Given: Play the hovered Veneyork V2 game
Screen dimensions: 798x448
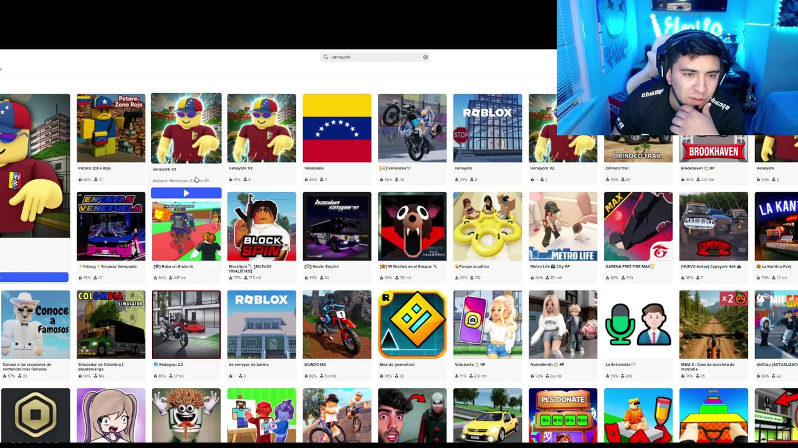Looking at the screenshot, I should click(186, 194).
